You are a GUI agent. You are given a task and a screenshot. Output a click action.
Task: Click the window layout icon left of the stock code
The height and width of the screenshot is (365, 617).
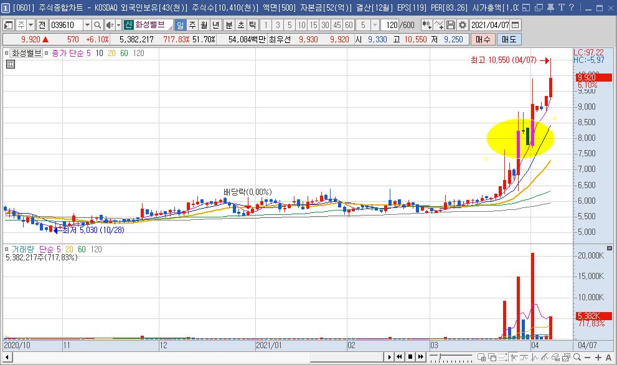pyautogui.click(x=8, y=25)
